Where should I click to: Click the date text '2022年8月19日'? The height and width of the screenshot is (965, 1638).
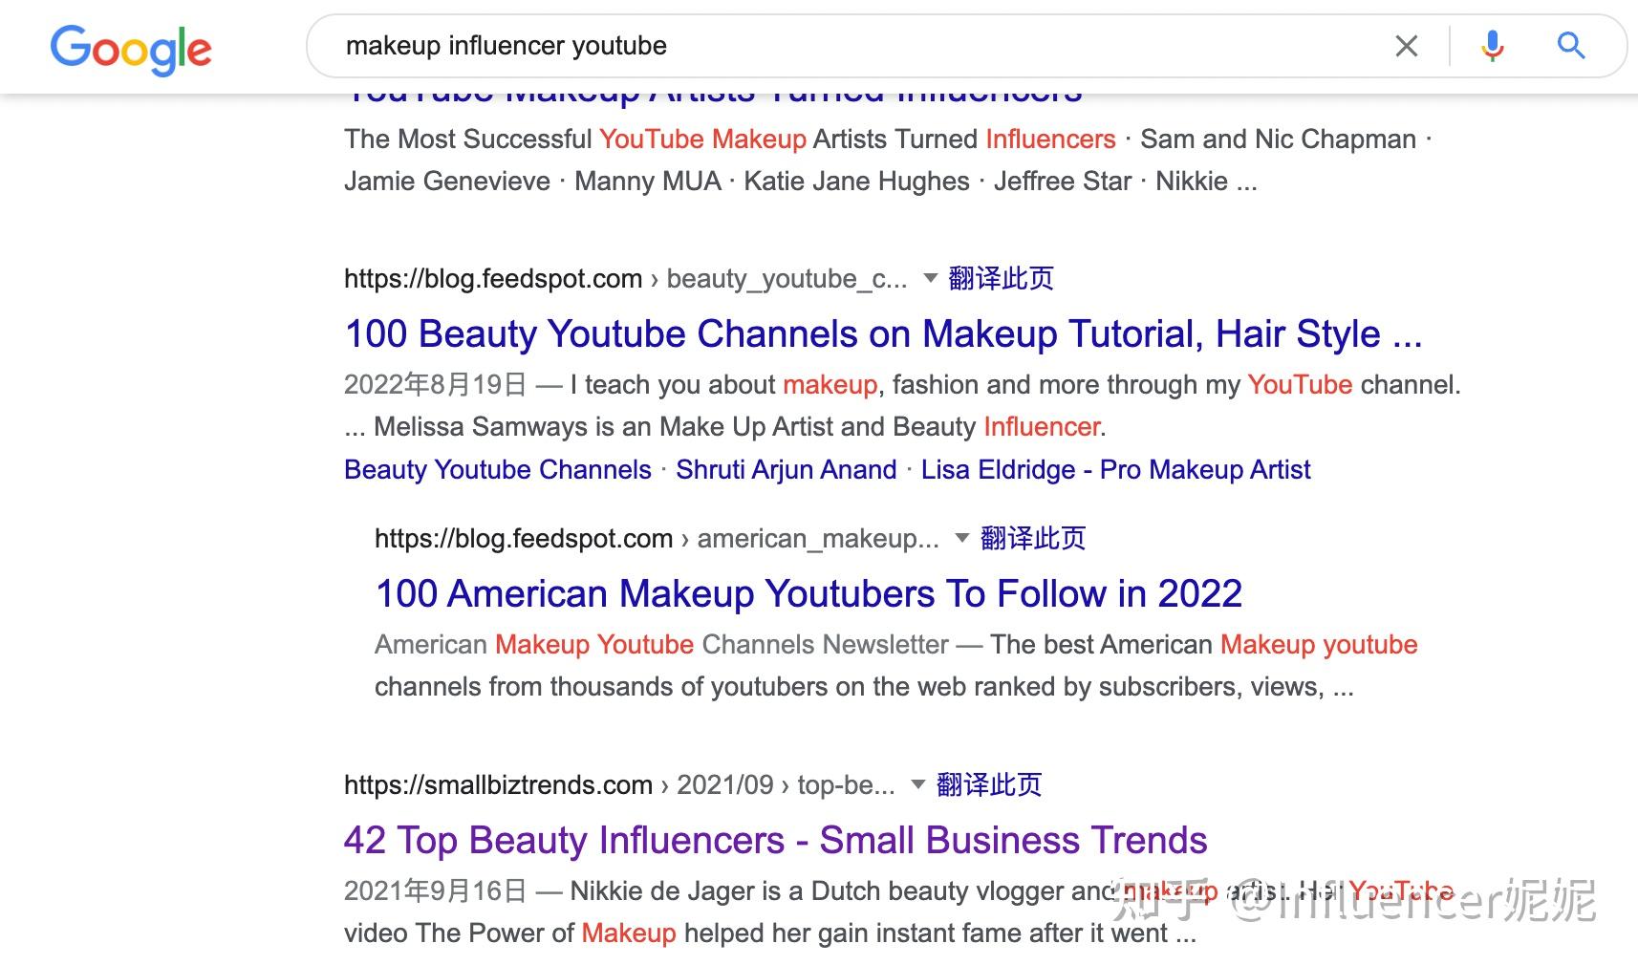tap(436, 385)
